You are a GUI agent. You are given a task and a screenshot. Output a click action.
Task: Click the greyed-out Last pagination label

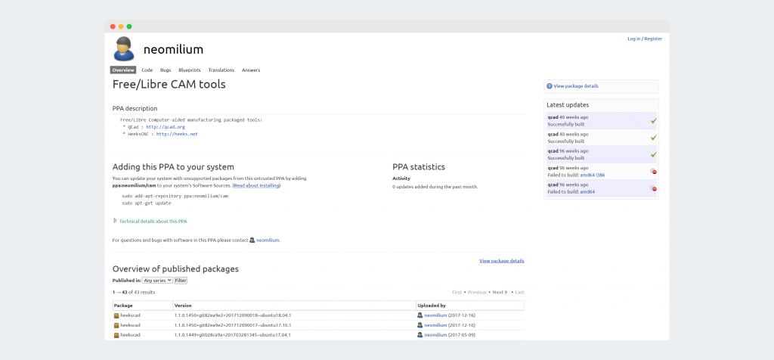pos(520,293)
